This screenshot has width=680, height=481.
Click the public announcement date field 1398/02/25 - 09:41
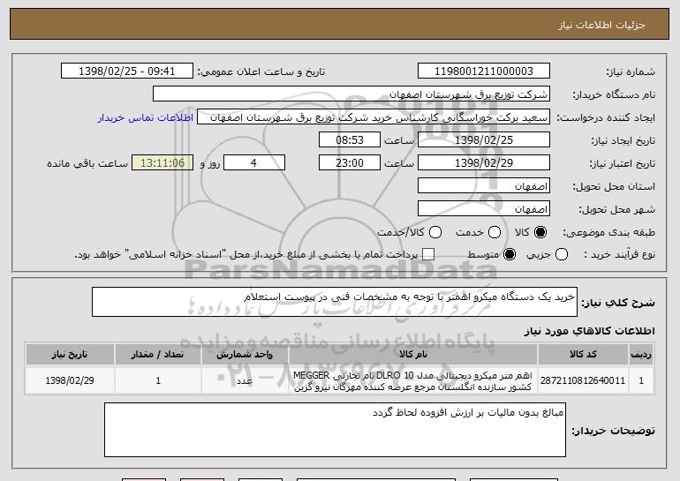(x=127, y=71)
